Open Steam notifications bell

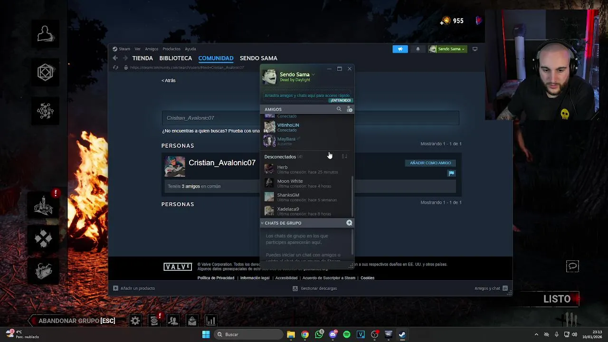pyautogui.click(x=418, y=49)
